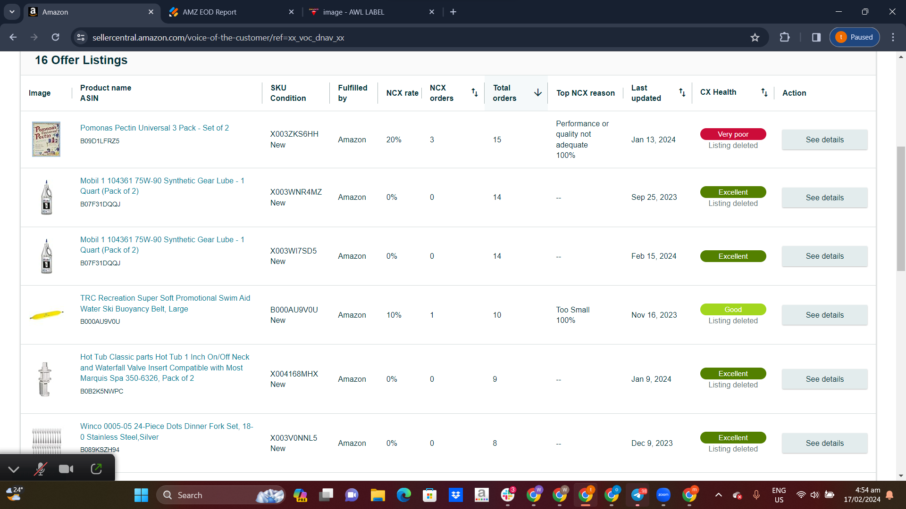The height and width of the screenshot is (509, 906).
Task: Click the Hot Tub valve thumbnail
Action: click(45, 379)
